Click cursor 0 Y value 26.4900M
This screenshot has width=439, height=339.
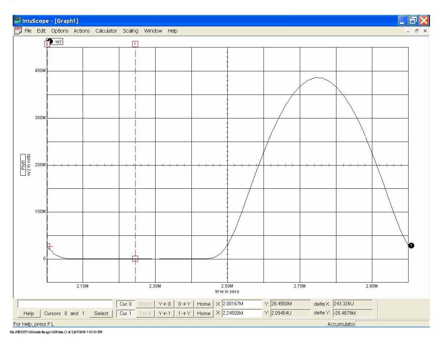coord(290,304)
